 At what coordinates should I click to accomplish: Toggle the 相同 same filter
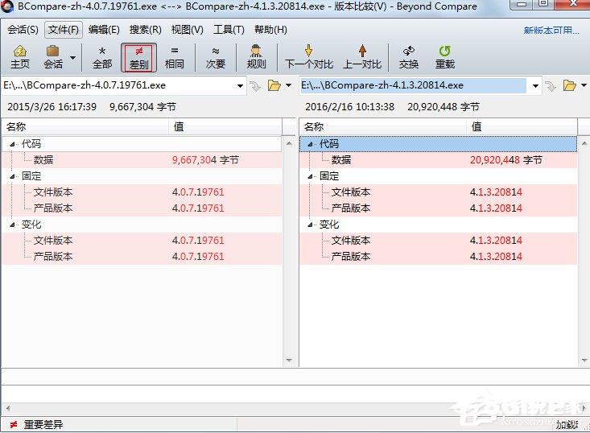pos(174,57)
